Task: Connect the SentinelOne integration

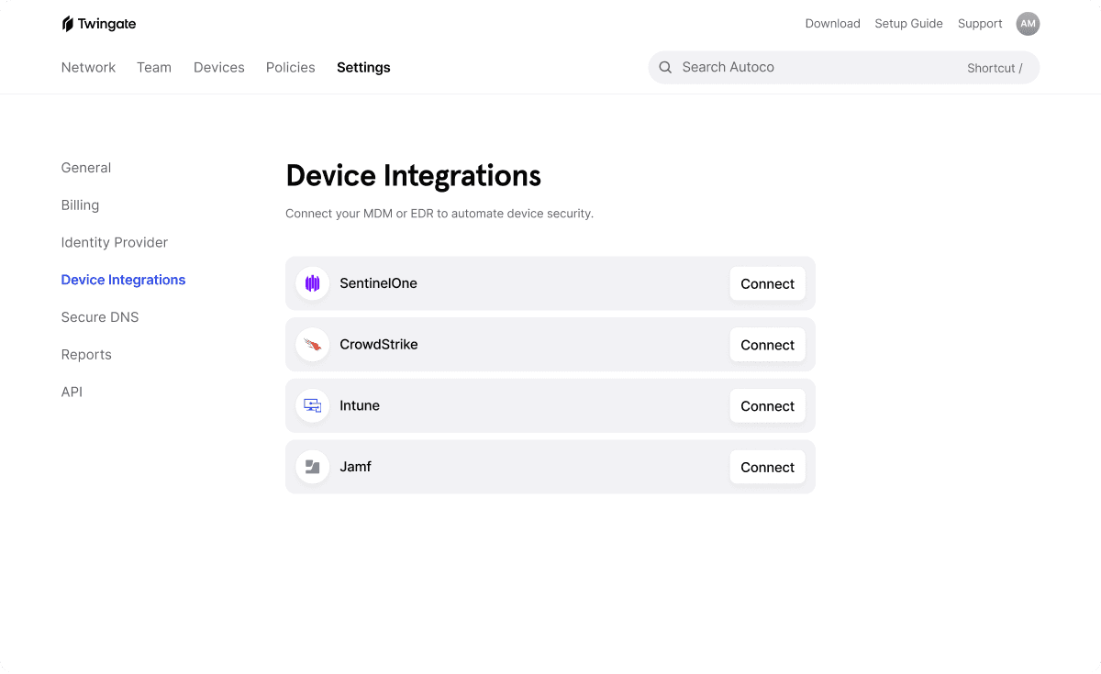Action: (x=768, y=283)
